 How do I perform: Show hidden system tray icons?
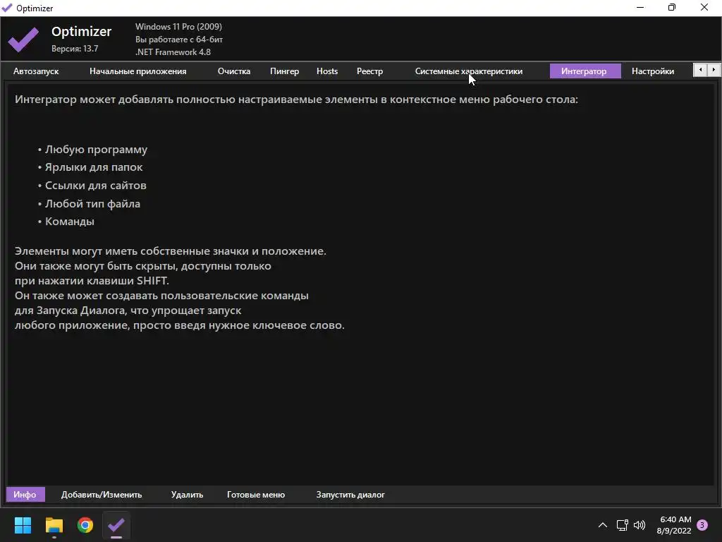tap(602, 525)
